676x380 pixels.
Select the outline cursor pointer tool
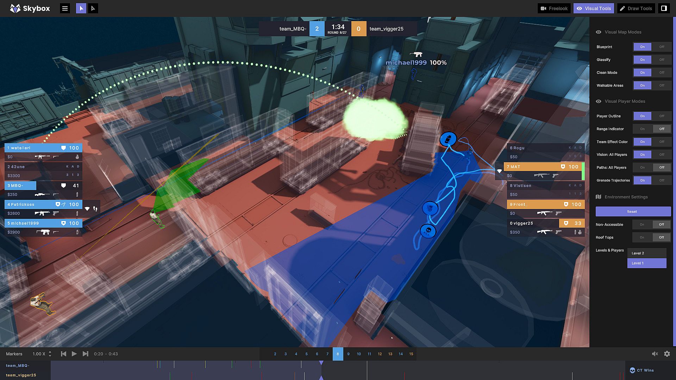93,8
